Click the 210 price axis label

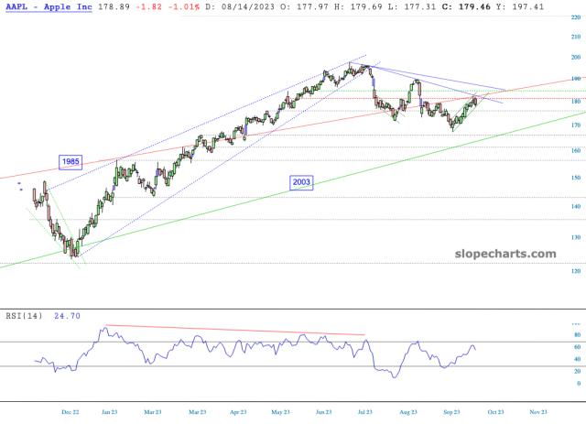click(576, 37)
